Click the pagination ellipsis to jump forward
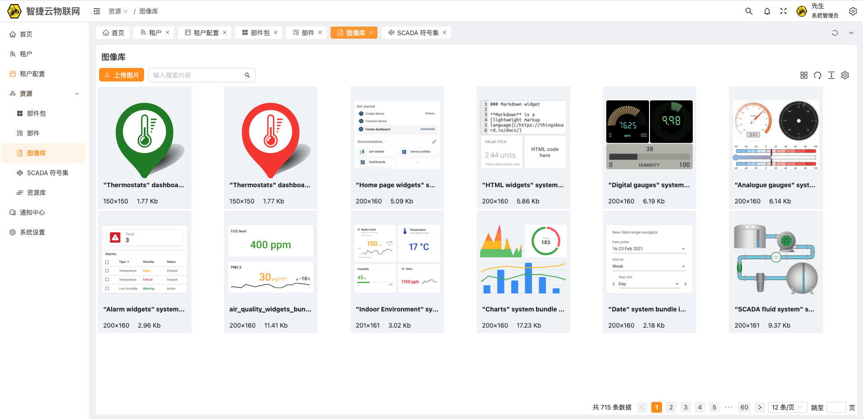 coord(729,407)
